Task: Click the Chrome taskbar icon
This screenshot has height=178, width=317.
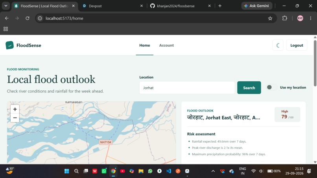Action: pos(113,171)
